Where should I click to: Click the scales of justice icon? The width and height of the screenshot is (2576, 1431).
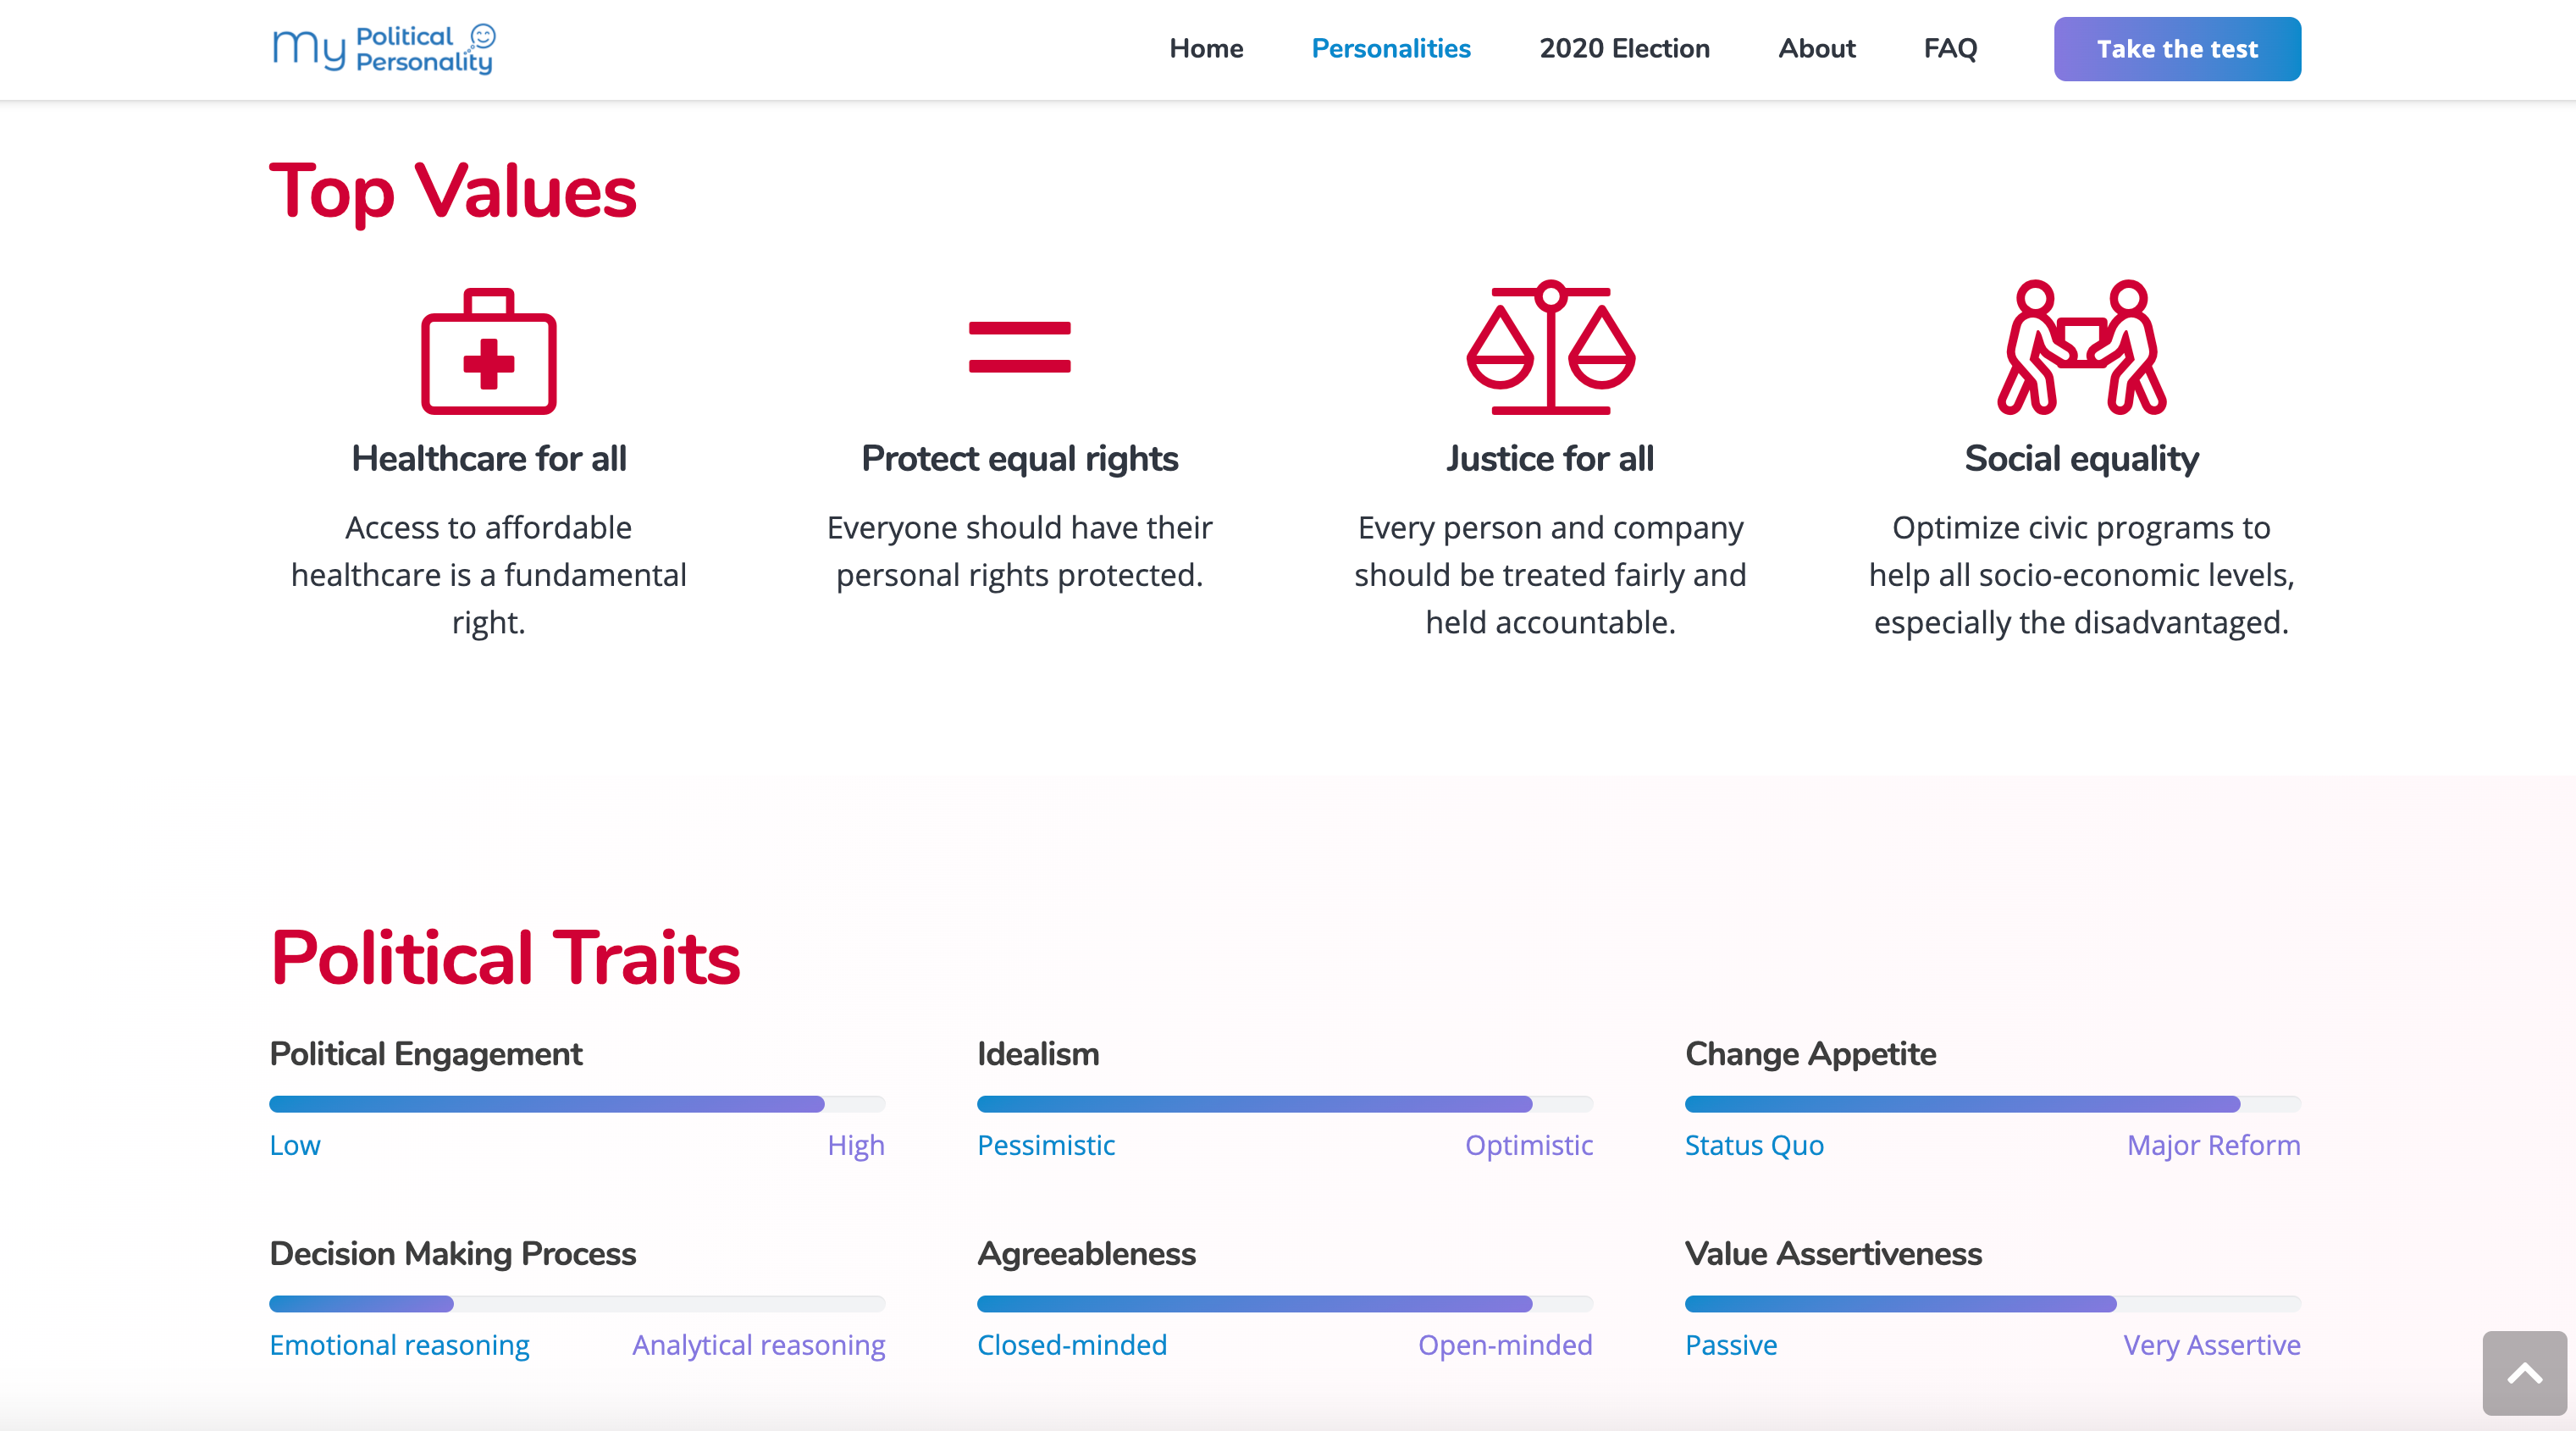click(1550, 347)
